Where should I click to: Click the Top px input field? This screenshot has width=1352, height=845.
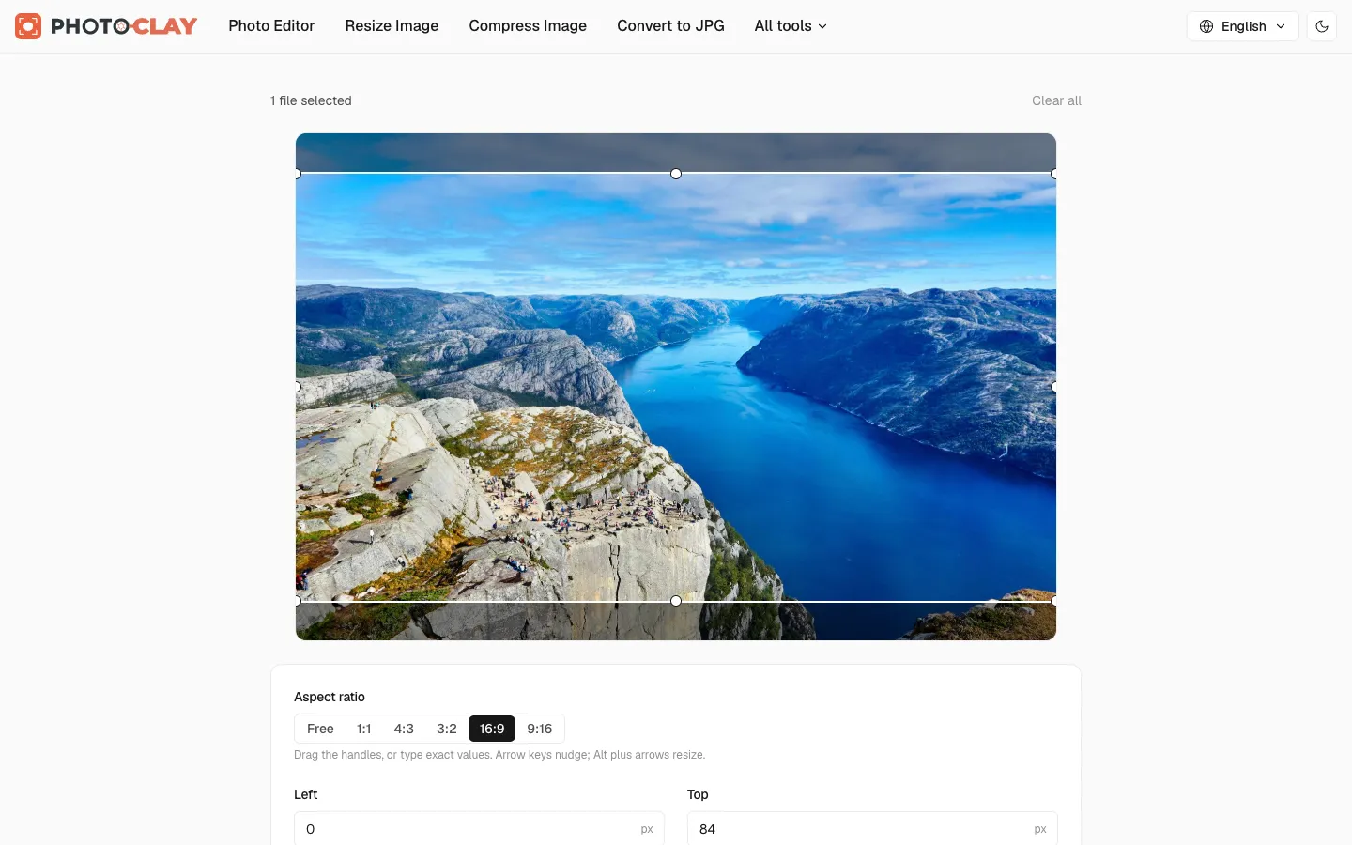(x=872, y=829)
